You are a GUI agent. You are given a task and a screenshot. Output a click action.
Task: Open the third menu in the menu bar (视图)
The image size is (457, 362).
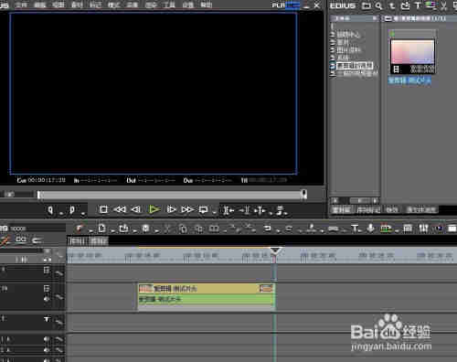pyautogui.click(x=58, y=5)
